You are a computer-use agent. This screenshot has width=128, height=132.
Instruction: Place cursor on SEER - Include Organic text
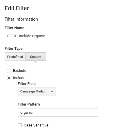pos(26,36)
